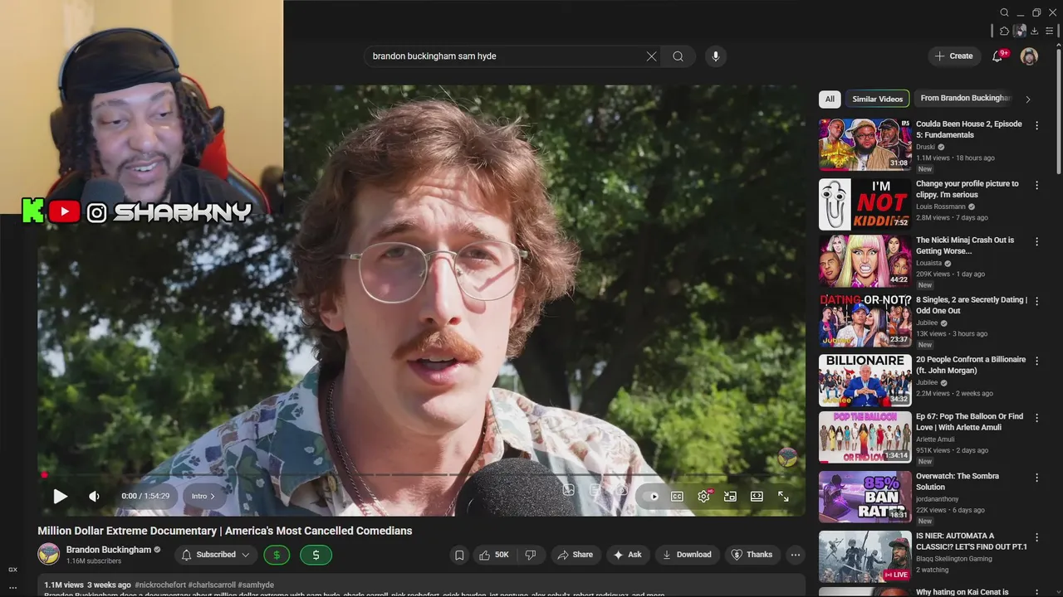1063x597 pixels.
Task: Open the Overwatch 85% Ban Rate thumbnail
Action: coord(865,497)
